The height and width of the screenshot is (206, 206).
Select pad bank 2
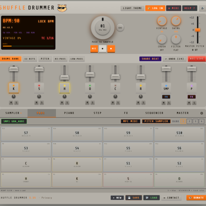pos(189,121)
